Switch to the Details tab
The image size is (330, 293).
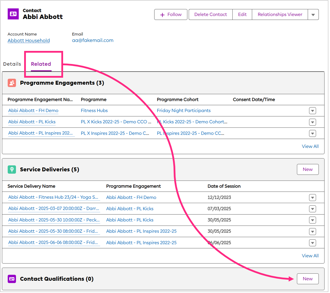[x=12, y=64]
